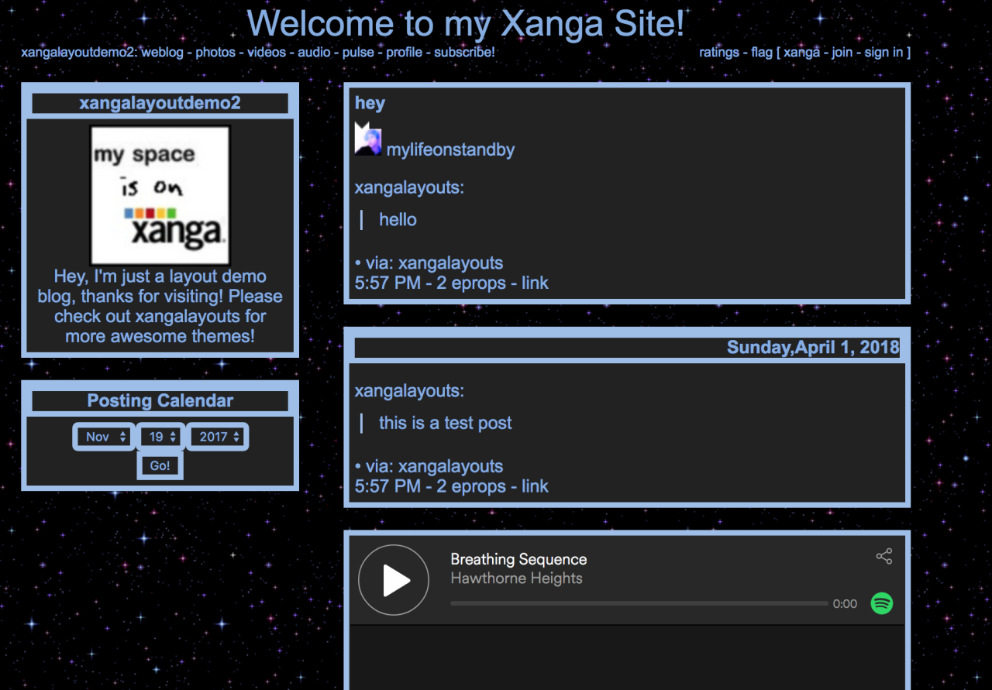View the profile page link
This screenshot has height=690, width=992.
(404, 53)
